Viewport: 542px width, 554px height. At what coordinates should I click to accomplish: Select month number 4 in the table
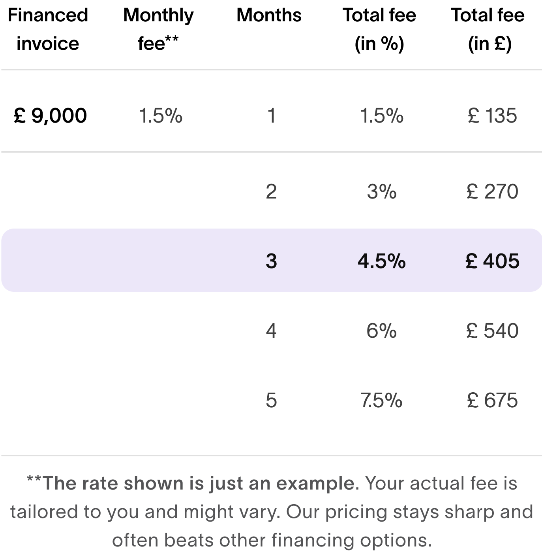tap(271, 331)
